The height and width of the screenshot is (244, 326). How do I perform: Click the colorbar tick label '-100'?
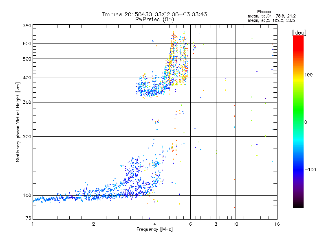(310, 170)
